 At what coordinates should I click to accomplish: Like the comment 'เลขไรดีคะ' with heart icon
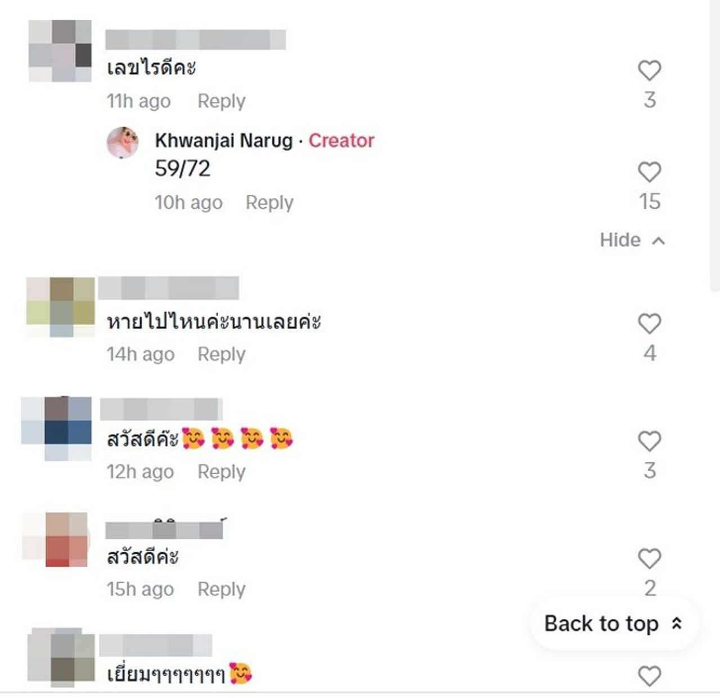tap(649, 70)
